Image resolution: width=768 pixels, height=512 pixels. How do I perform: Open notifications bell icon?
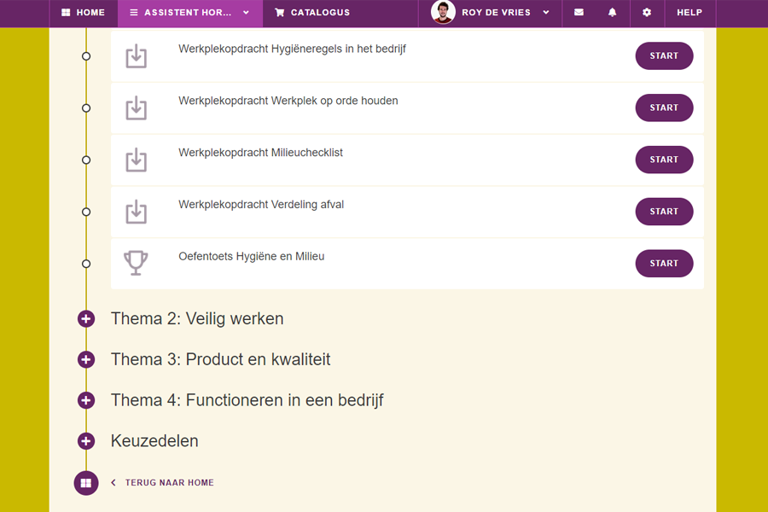coord(612,12)
